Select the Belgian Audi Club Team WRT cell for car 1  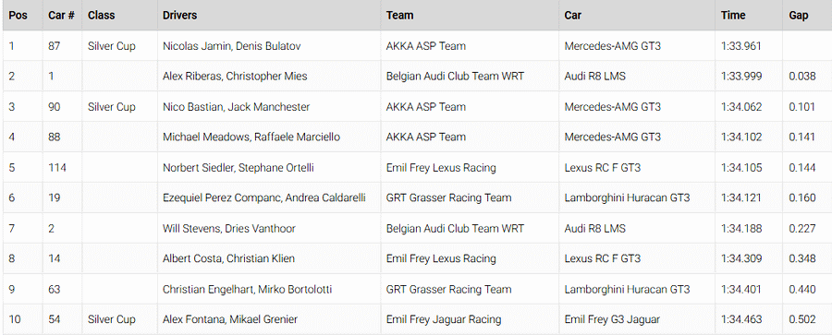click(469, 77)
